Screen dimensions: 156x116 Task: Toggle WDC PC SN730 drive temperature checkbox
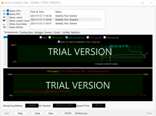click(59, 42)
